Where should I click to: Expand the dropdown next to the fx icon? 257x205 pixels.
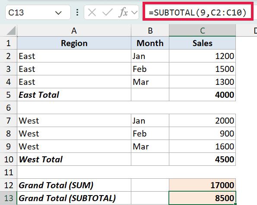point(134,12)
